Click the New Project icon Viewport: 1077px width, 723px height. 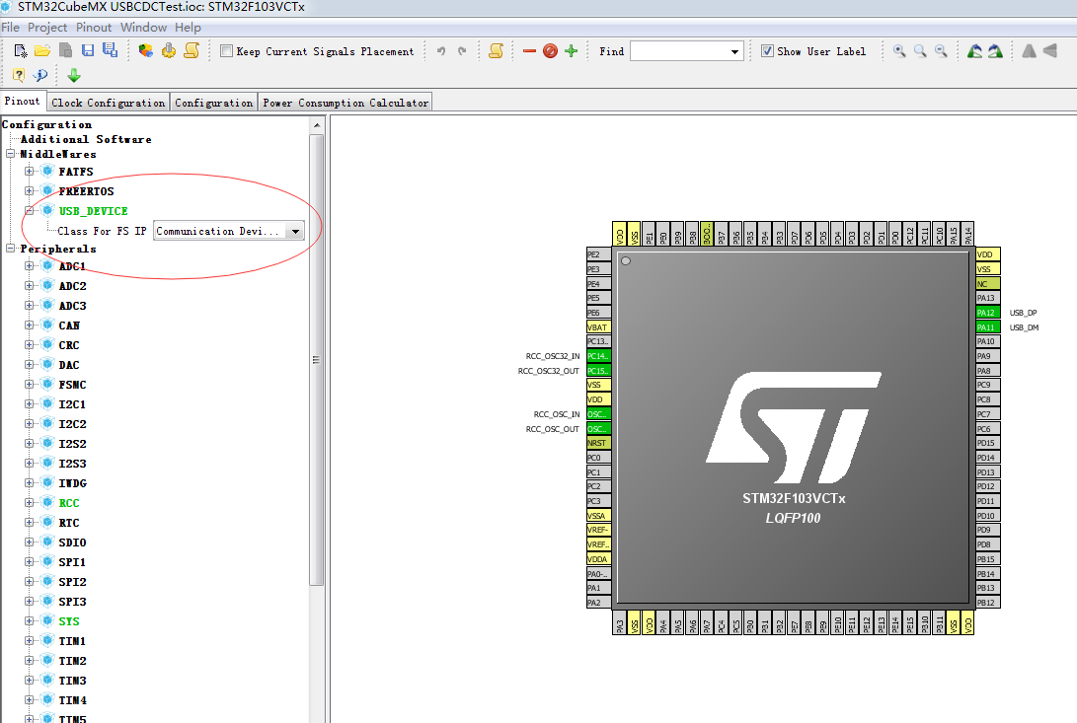[18, 50]
